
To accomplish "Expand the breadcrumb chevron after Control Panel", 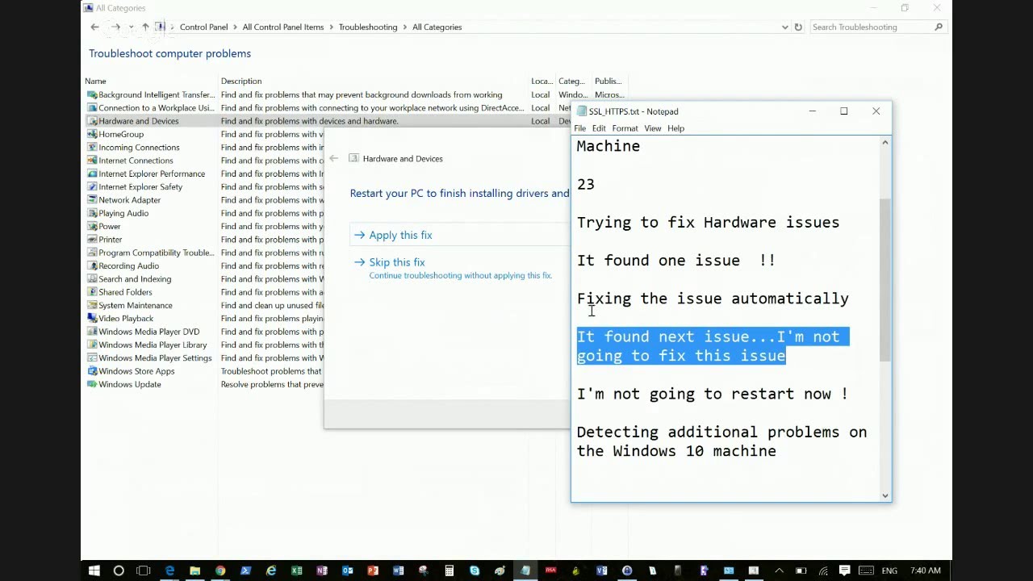I will tap(233, 27).
